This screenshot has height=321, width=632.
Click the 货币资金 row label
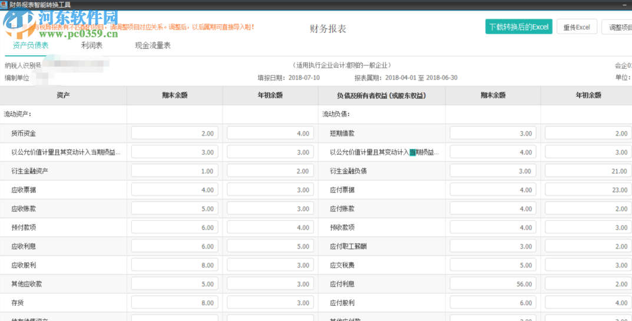click(24, 133)
